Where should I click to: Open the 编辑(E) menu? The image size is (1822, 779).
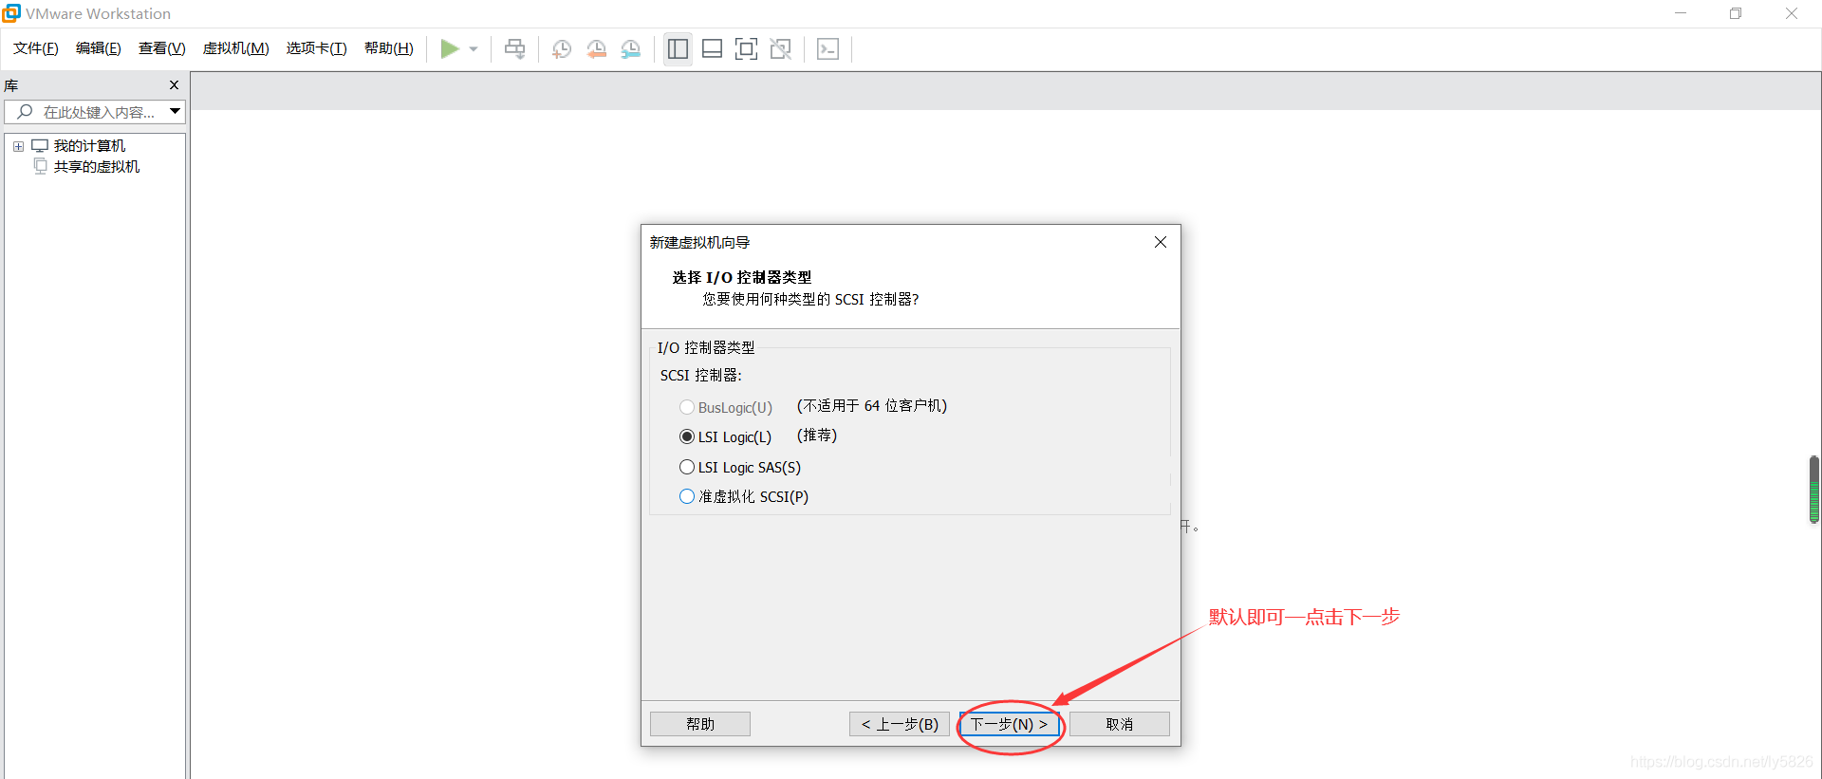(x=99, y=48)
